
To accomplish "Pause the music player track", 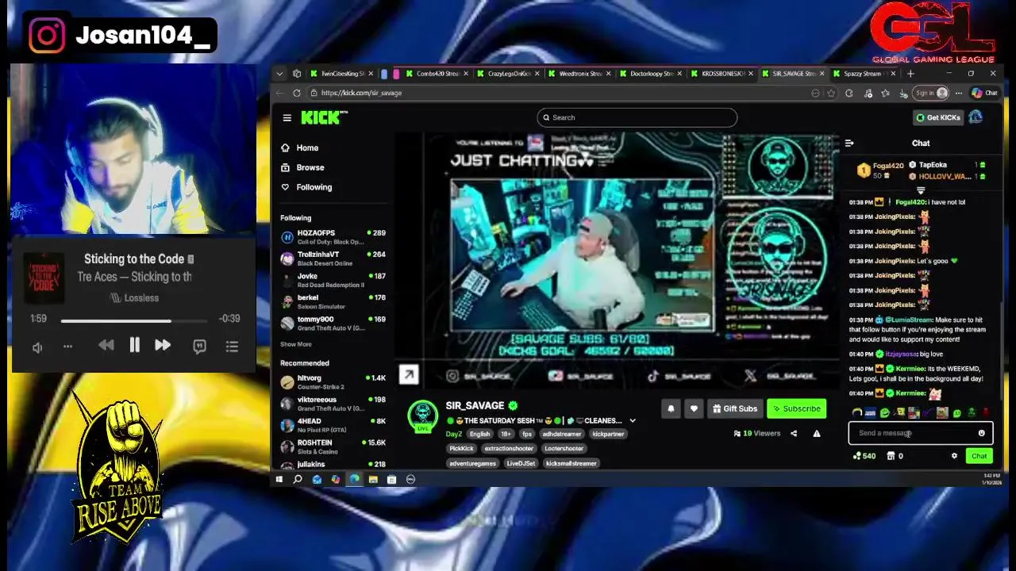I will [134, 345].
